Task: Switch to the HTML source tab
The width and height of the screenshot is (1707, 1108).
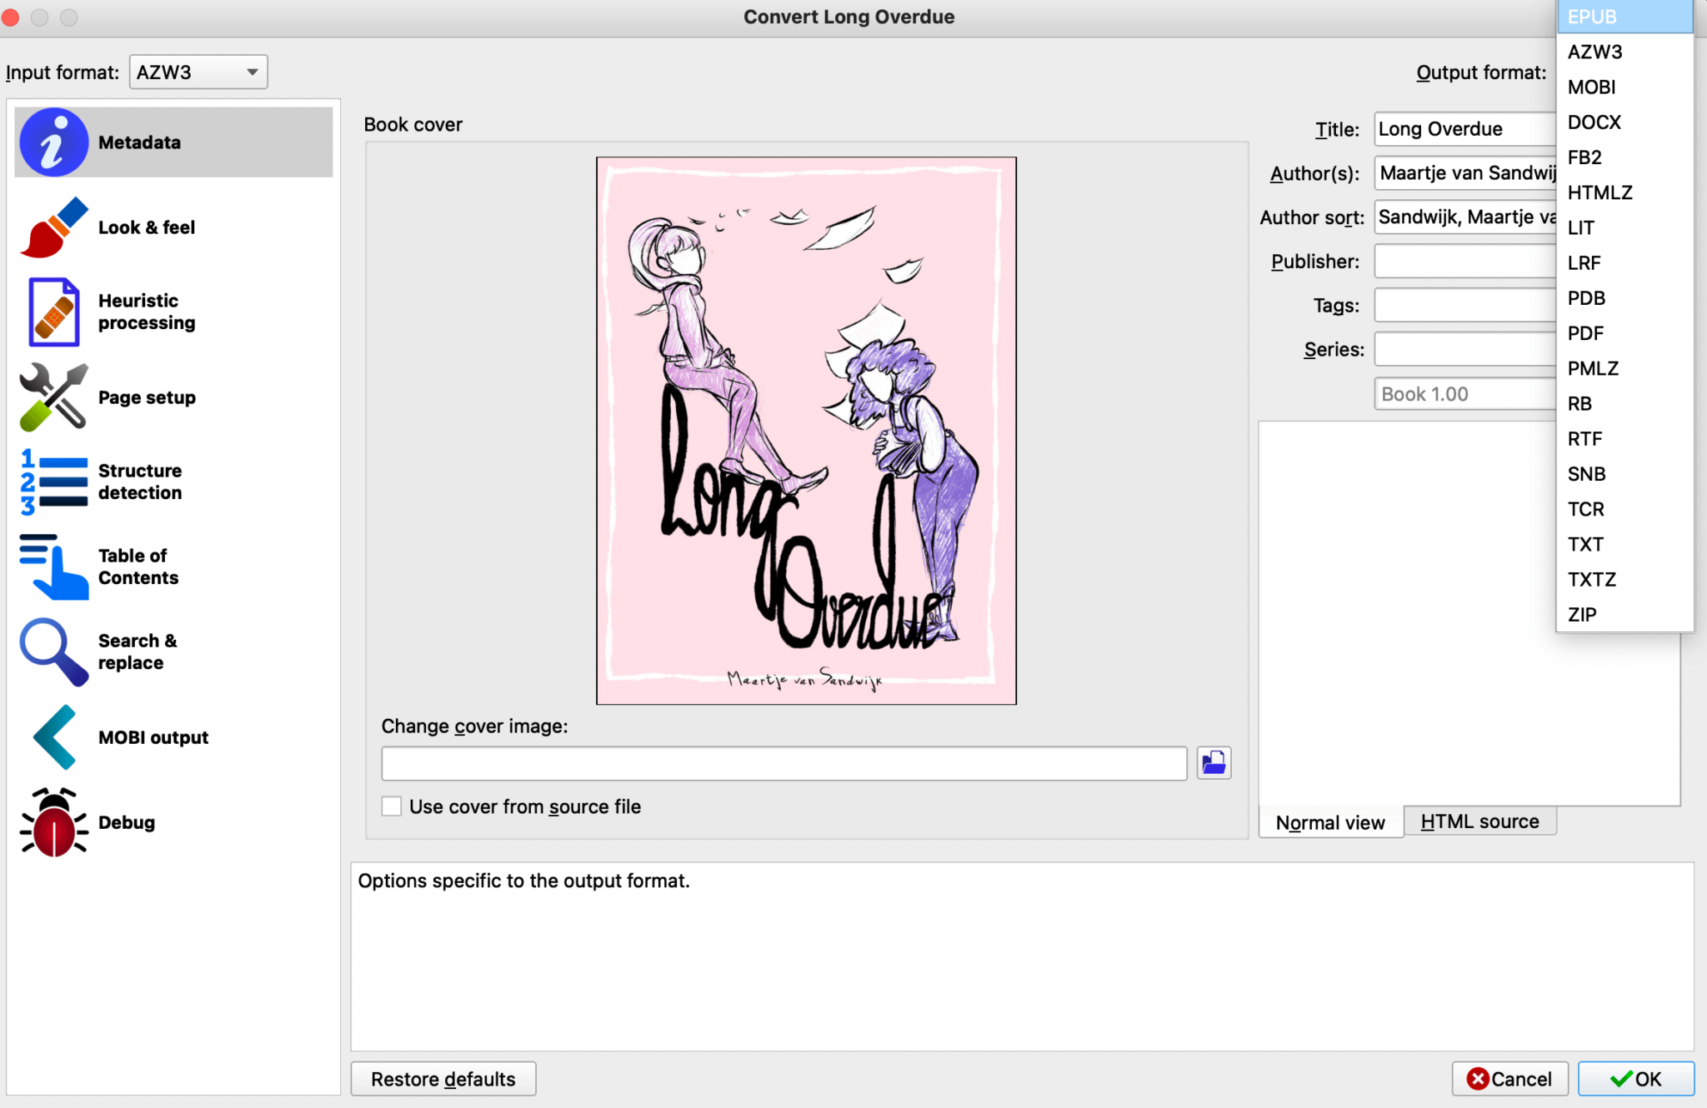Action: (x=1479, y=821)
